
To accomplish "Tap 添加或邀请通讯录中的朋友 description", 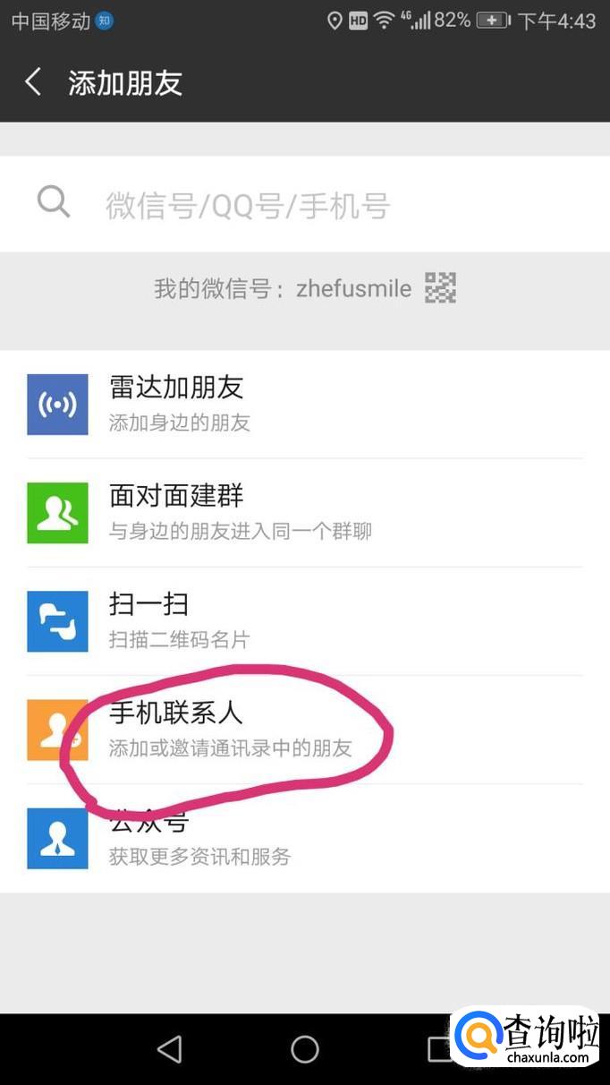I will coord(231,748).
